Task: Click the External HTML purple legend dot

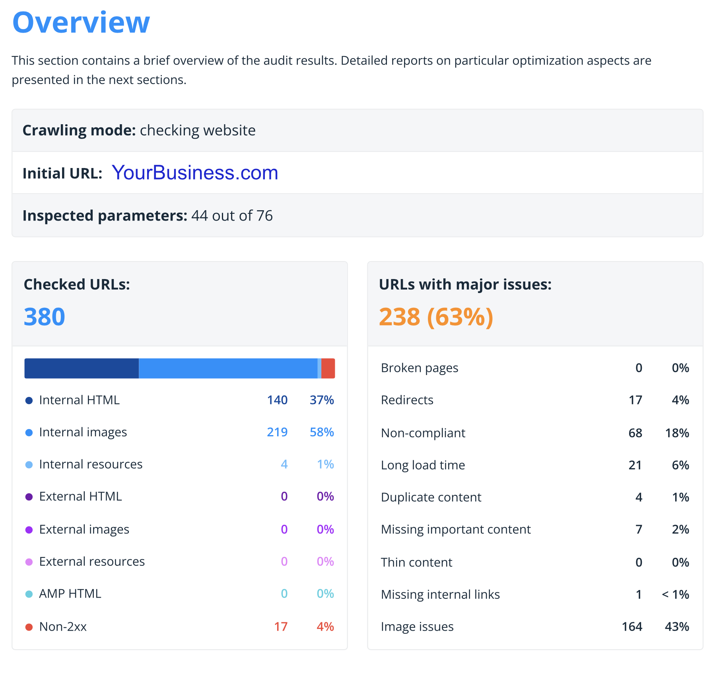Action: (x=29, y=497)
